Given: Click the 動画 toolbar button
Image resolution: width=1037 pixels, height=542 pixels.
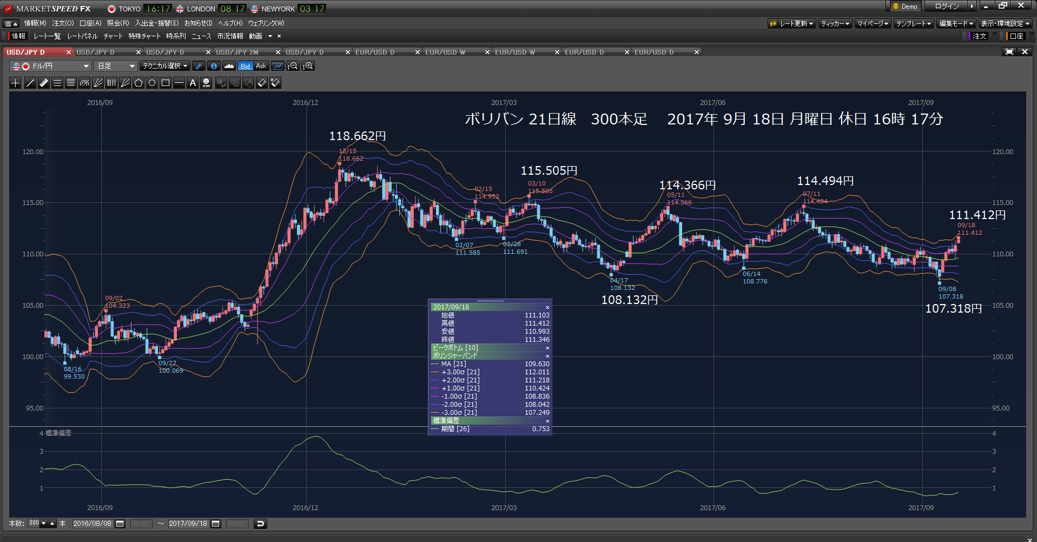Looking at the screenshot, I should click(255, 36).
